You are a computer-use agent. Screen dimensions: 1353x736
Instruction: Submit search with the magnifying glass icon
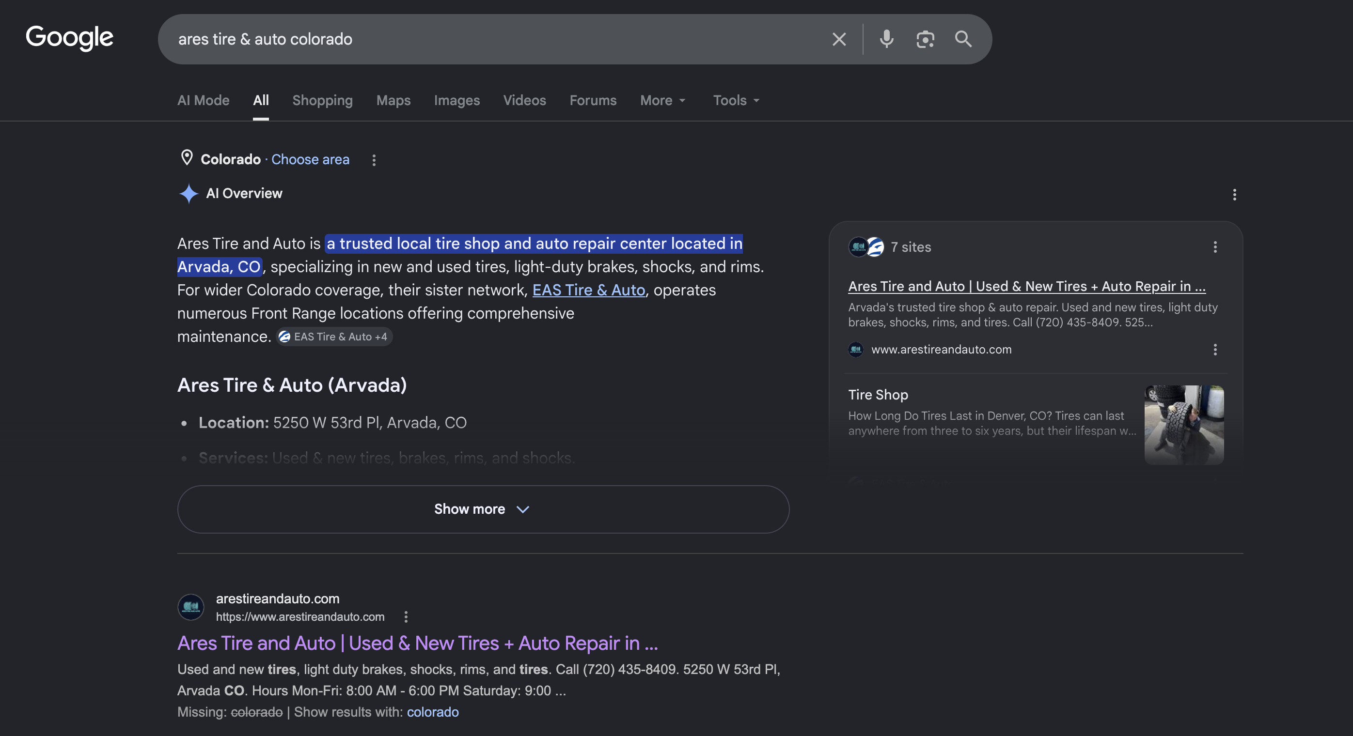coord(963,39)
